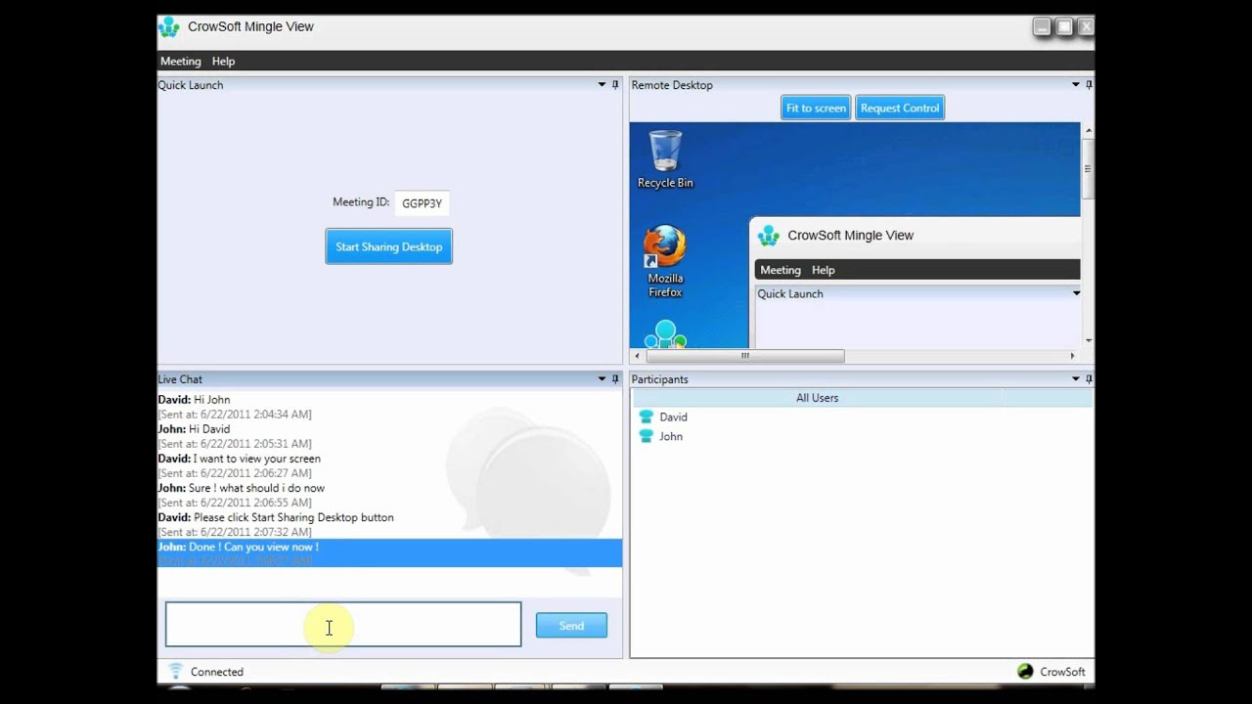
Task: Click remote desktop vertical scrollbar thumb
Action: point(1088,168)
